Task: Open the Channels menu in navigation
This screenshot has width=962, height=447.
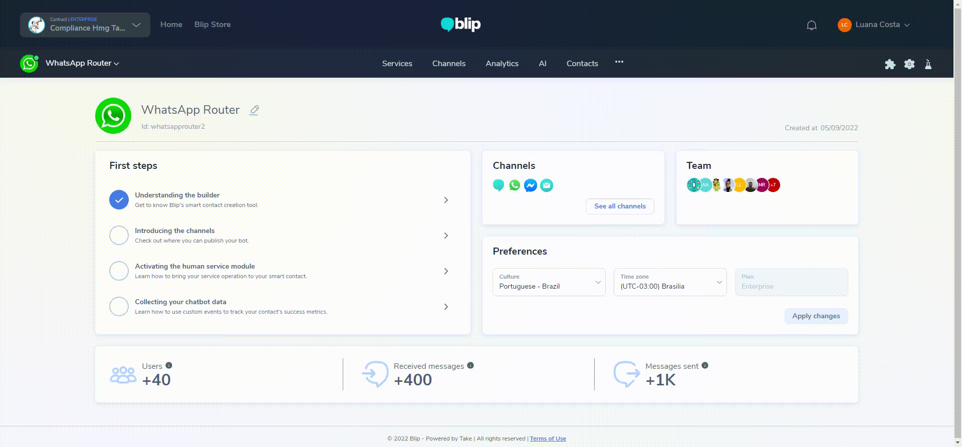Action: pyautogui.click(x=449, y=64)
